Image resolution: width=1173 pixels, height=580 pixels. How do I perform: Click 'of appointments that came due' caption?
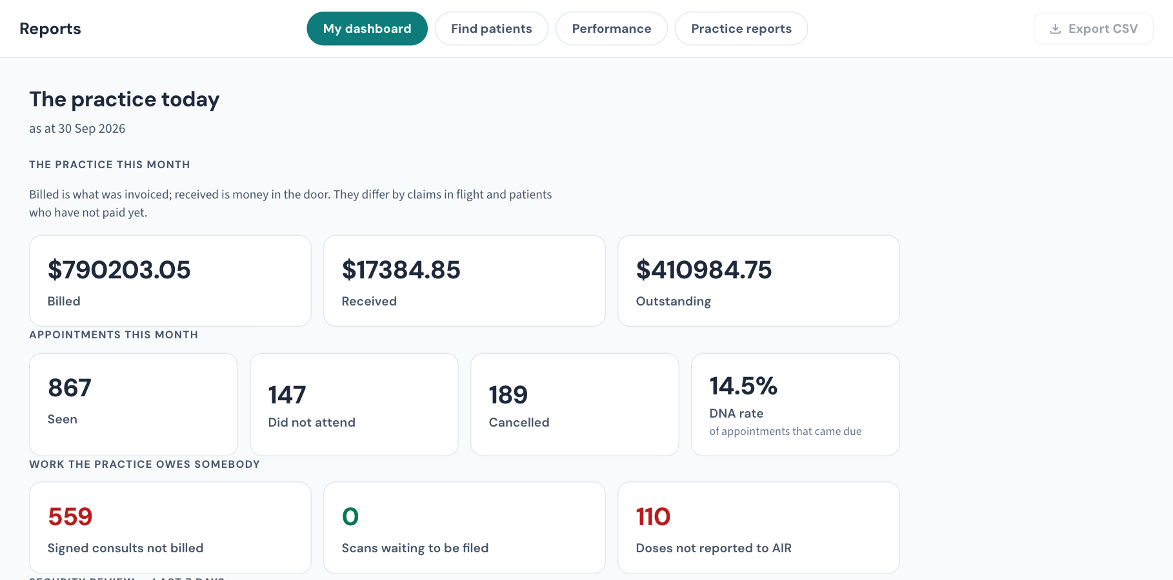tap(785, 431)
